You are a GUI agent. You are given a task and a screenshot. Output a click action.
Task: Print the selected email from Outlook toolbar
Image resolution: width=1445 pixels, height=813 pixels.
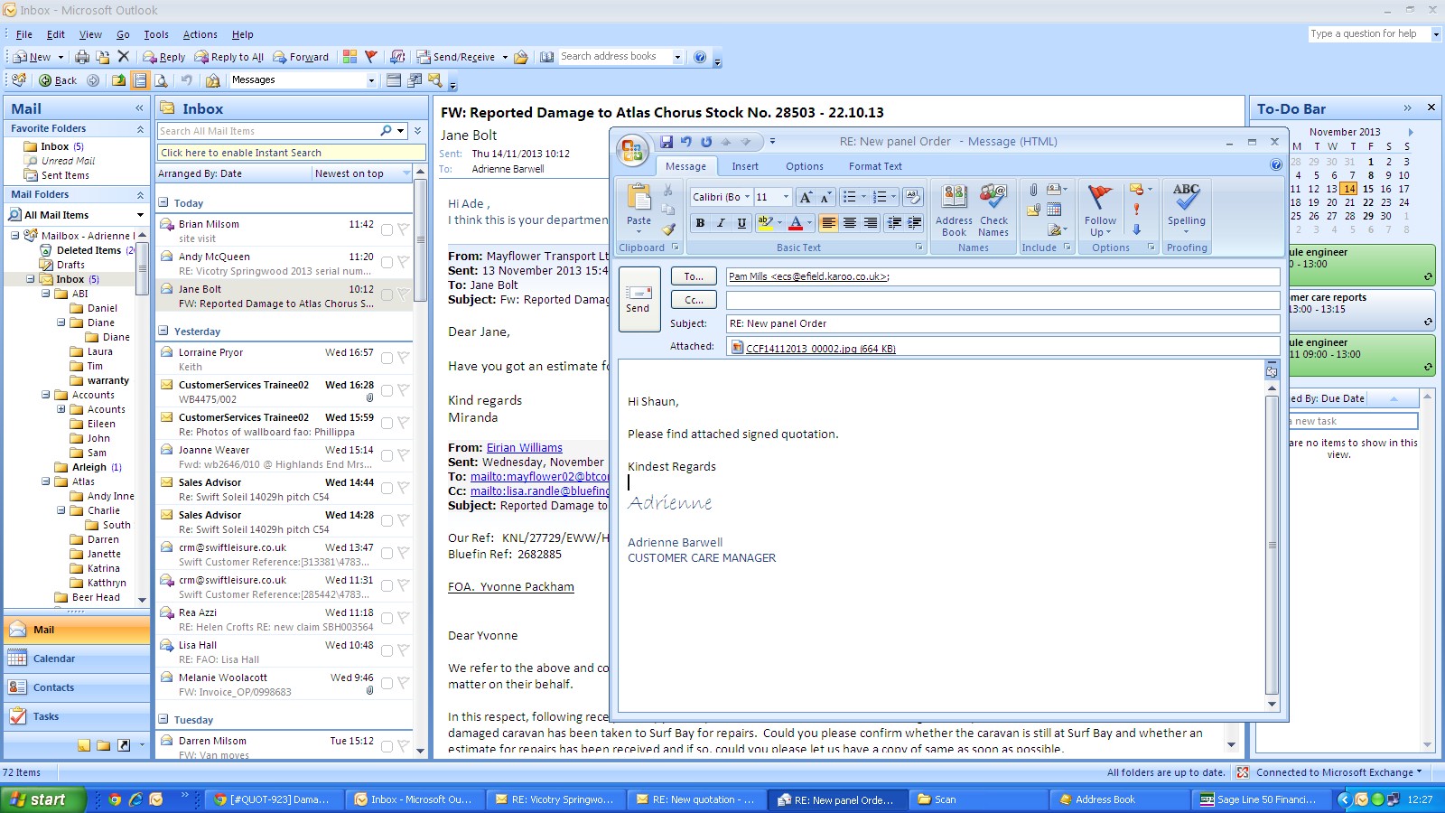[82, 57]
